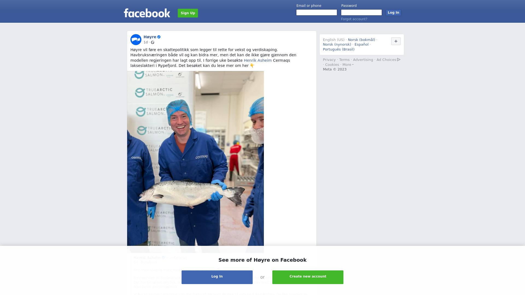Click the Ad Choices triangle icon

[399, 60]
